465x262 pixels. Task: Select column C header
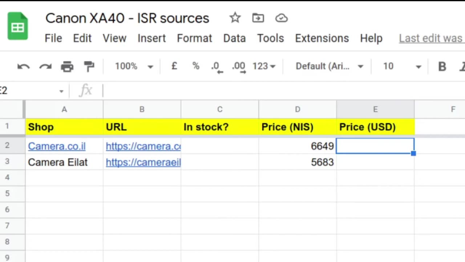pyautogui.click(x=220, y=109)
